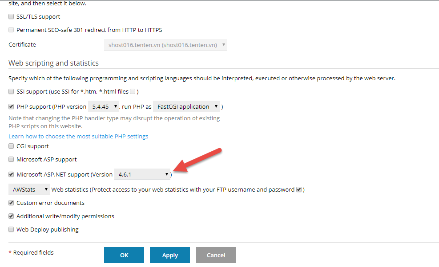Open the ASP.NET version 4.6.1 dropdown
This screenshot has width=439, height=267.
tap(142, 174)
